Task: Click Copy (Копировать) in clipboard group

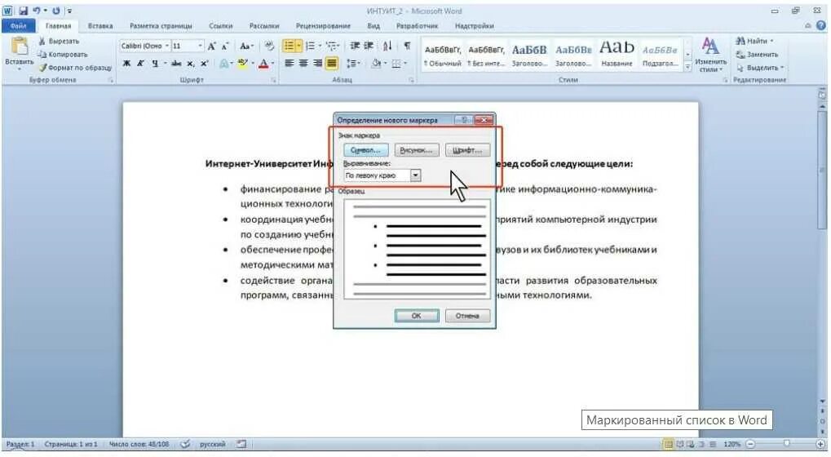Action: pos(62,54)
